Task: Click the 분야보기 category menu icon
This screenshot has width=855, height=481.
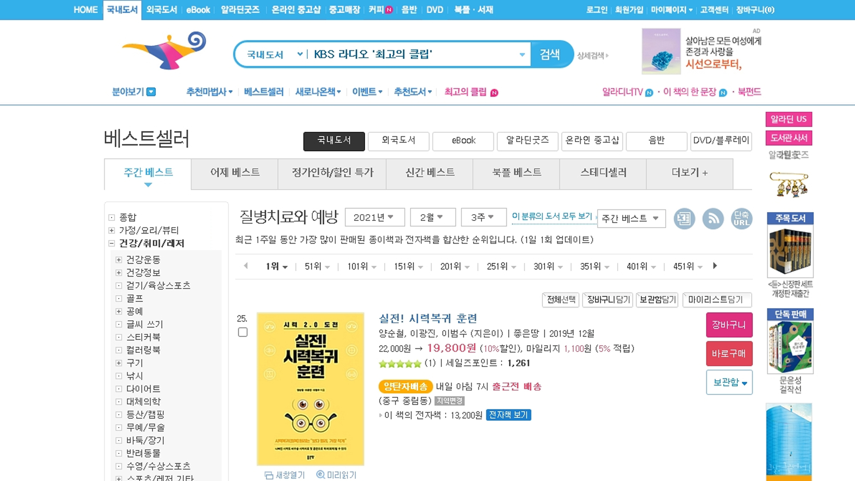Action: 151,92
